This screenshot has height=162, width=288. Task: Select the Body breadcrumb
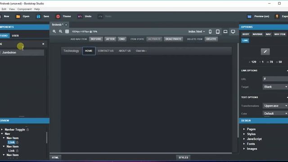point(246,34)
